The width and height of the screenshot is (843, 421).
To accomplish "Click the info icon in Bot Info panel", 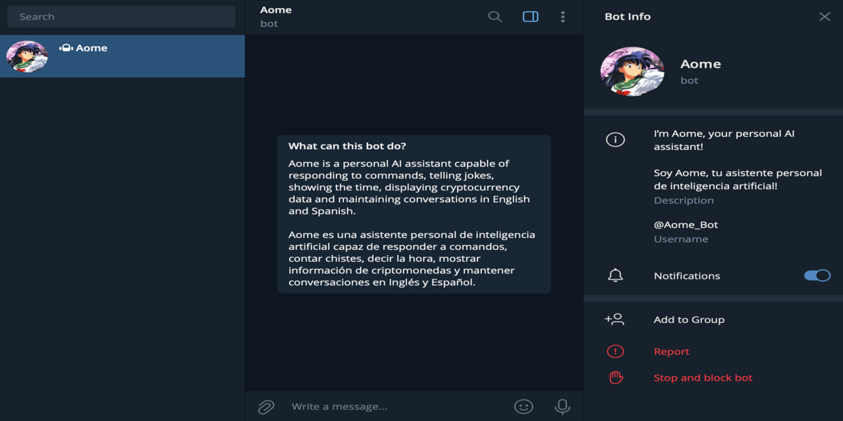I will (x=615, y=139).
